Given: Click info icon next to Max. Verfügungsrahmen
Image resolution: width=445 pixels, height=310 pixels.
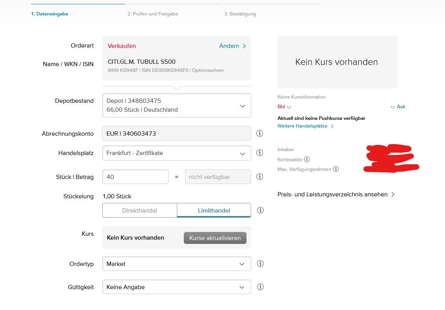Looking at the screenshot, I should (336, 169).
